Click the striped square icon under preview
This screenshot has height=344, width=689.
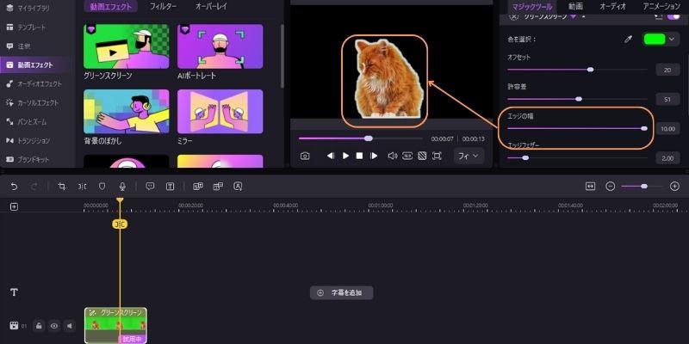pyautogui.click(x=422, y=156)
